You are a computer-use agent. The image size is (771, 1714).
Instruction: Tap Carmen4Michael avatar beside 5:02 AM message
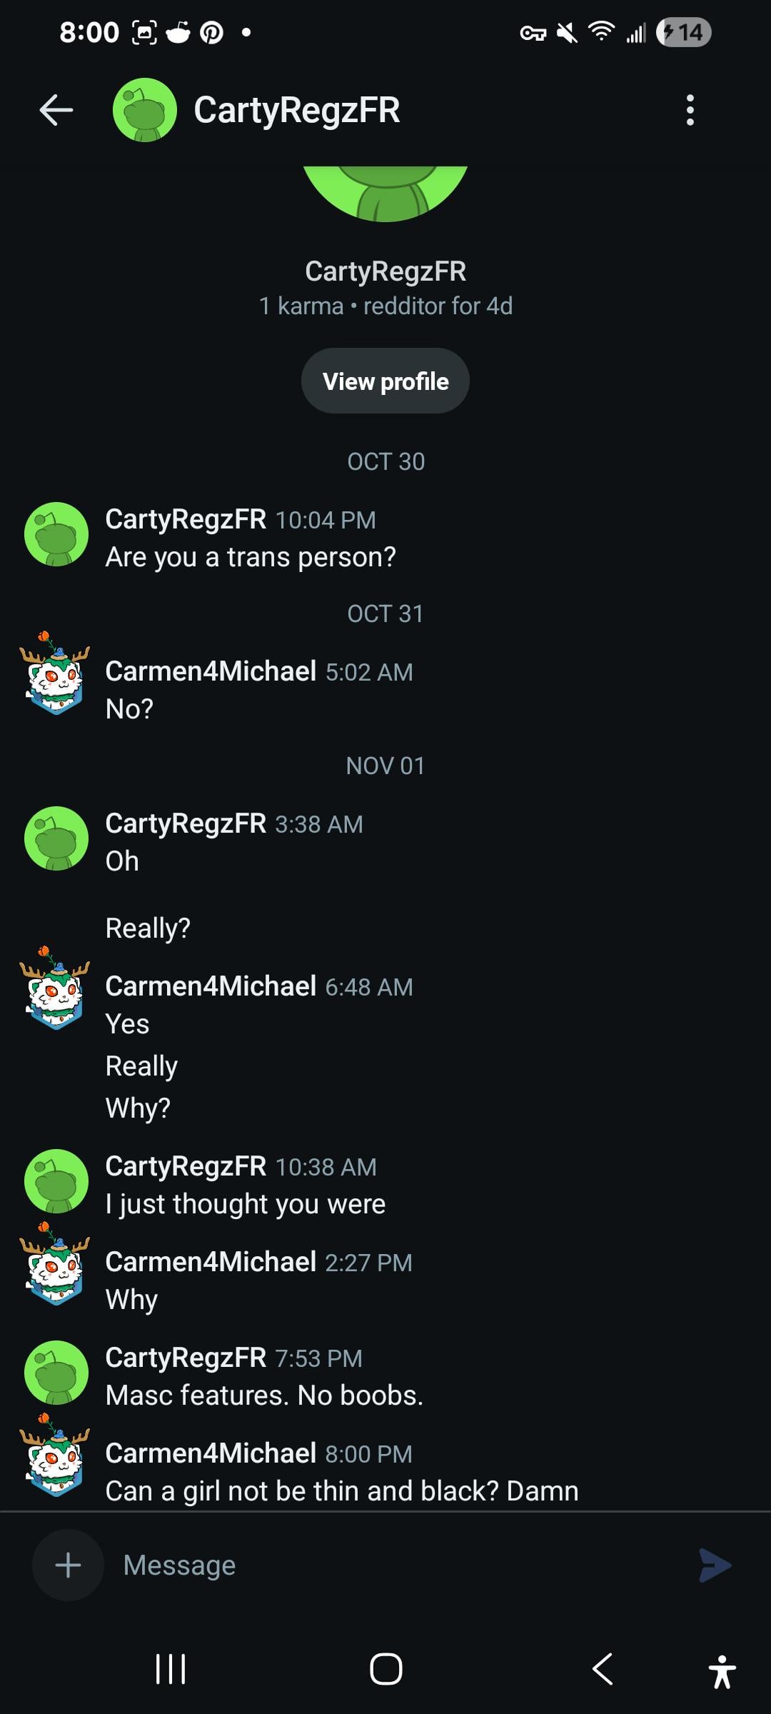pyautogui.click(x=55, y=673)
